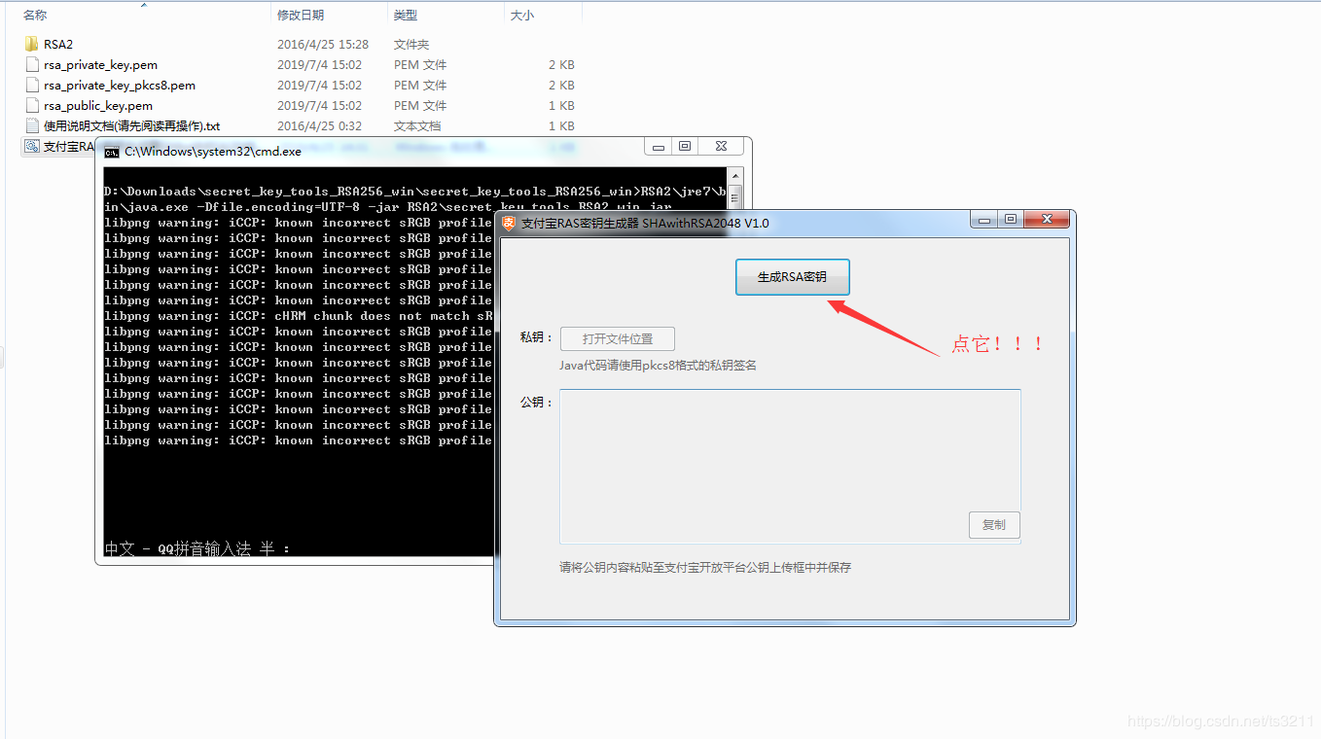Click the 请将公钥内容粘贴至支付宝开放平台 instruction text
Image resolution: width=1321 pixels, height=739 pixels.
pyautogui.click(x=705, y=567)
